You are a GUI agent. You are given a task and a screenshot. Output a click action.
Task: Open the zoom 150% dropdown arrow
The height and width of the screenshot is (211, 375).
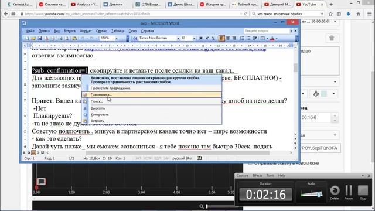(x=117, y=38)
